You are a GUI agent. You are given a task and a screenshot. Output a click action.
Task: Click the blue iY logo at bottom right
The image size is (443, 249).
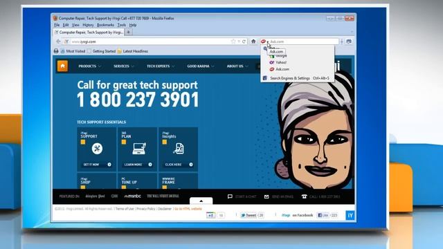(350, 215)
